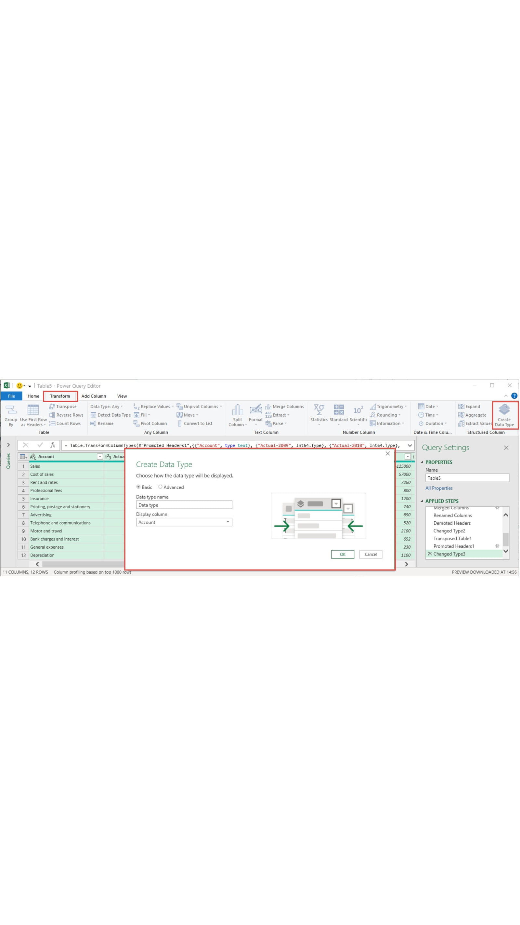The image size is (520, 925).
Task: Click the Create Data Type icon
Action: [504, 410]
